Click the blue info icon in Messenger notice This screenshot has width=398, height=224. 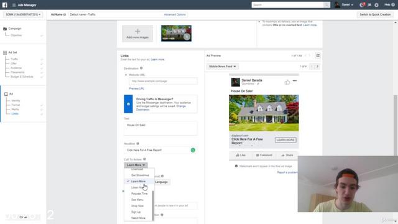129,104
